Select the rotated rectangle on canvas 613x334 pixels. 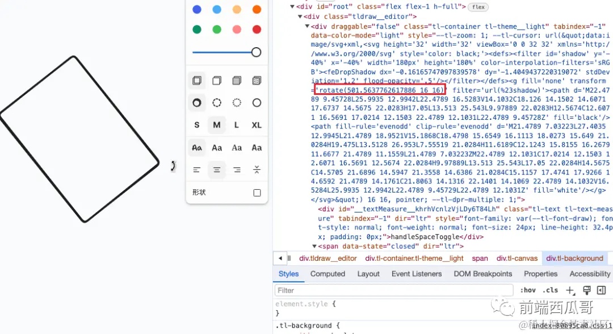pos(79,139)
